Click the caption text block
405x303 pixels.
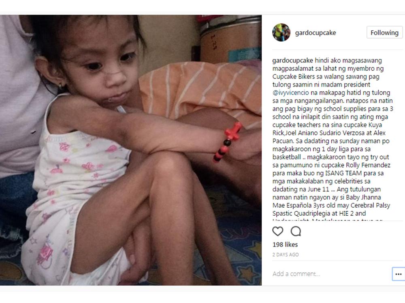tap(333, 139)
